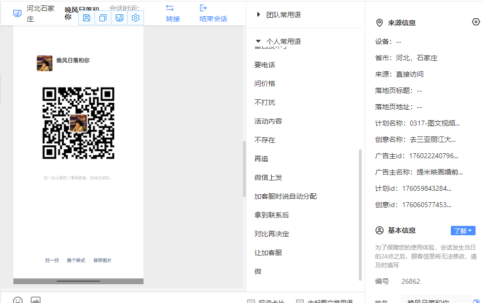Select the phrase 问价格
Viewport: 482px width, 303px height.
pos(265,84)
